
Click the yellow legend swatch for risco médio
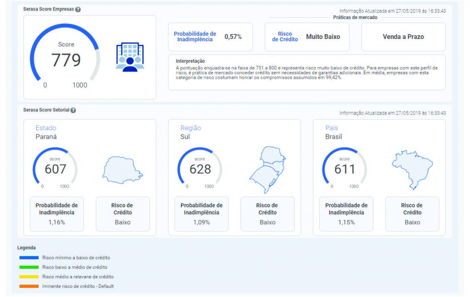[29, 277]
